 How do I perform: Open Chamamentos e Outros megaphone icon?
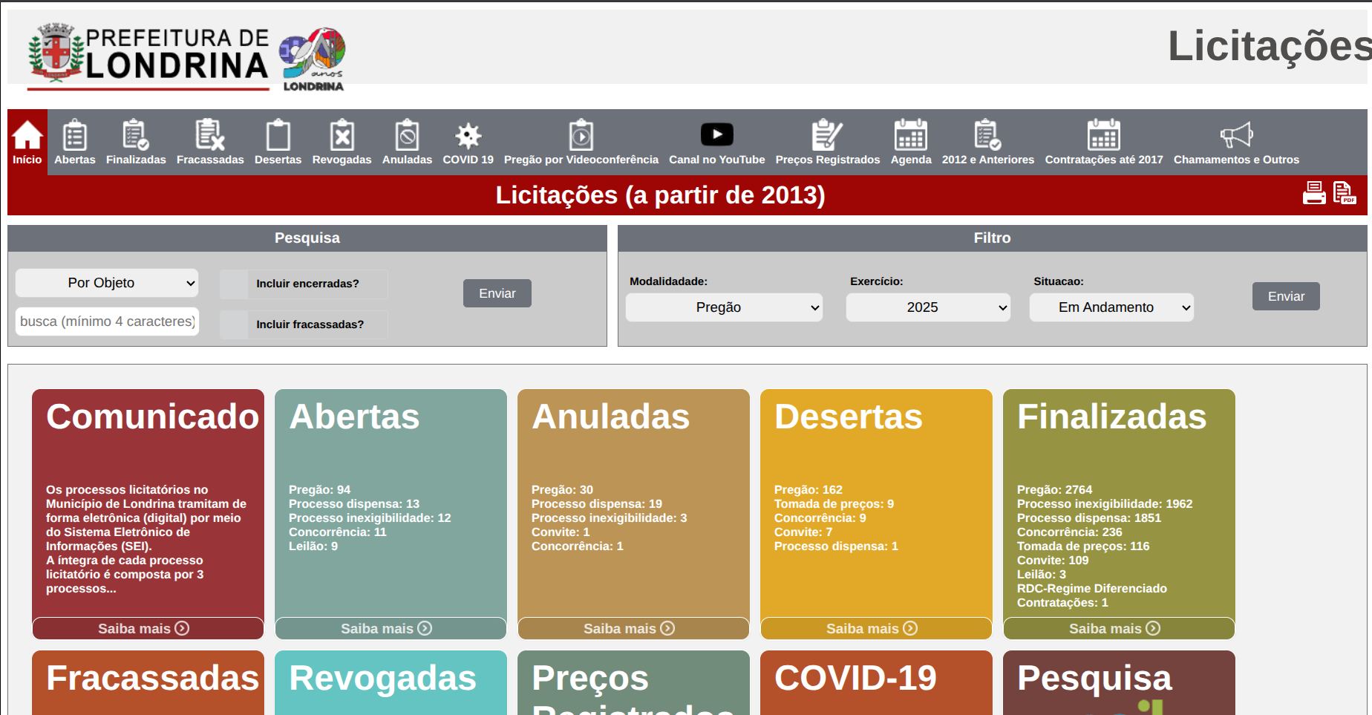click(x=1236, y=136)
